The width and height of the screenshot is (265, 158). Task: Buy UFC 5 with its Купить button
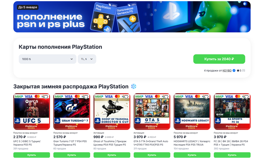pyautogui.click(x=31, y=155)
